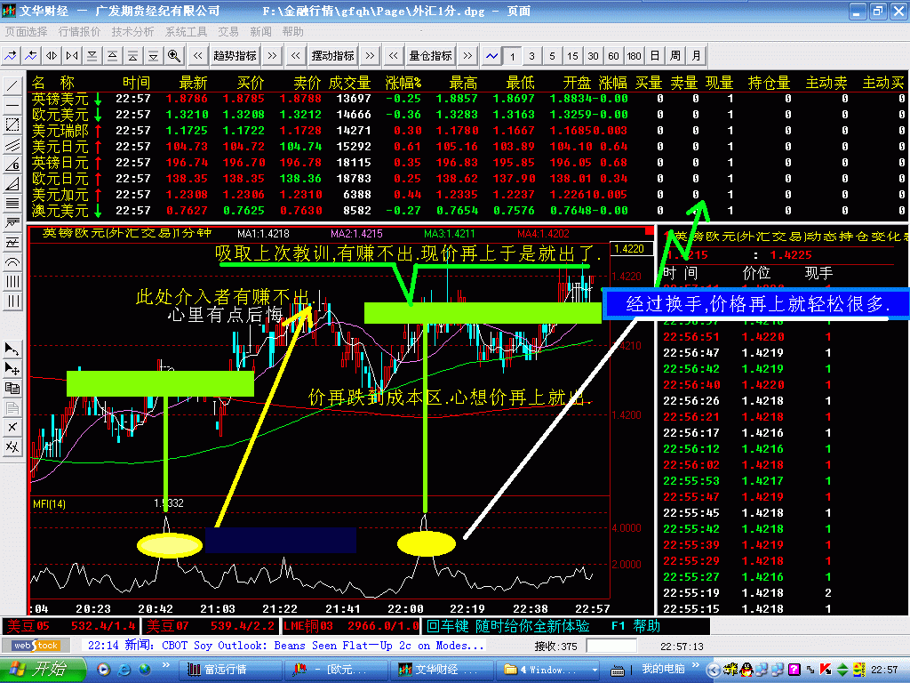Screen dimensions: 910x683
Task: Click the QQ penguin tray icon
Action: 746,670
